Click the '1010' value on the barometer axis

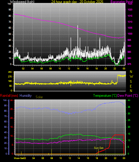tap(130, 22)
